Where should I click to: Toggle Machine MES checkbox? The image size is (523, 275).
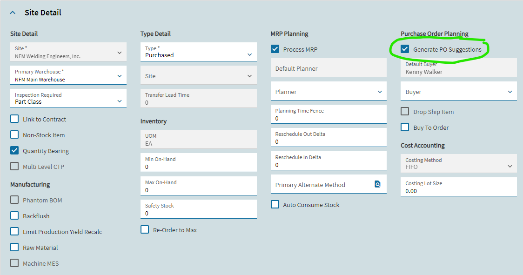click(x=14, y=263)
